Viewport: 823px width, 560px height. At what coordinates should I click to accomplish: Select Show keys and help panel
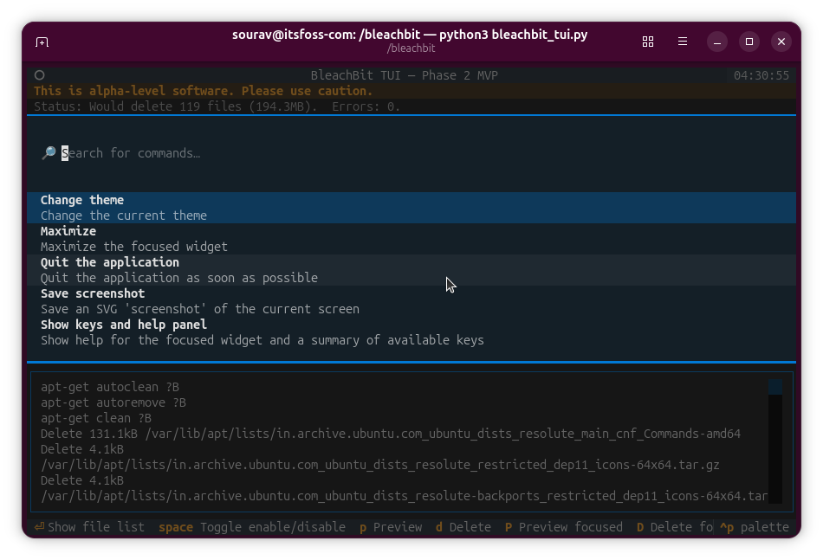pyautogui.click(x=411, y=332)
